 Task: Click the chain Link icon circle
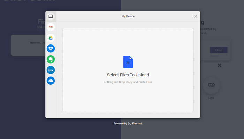211,85
